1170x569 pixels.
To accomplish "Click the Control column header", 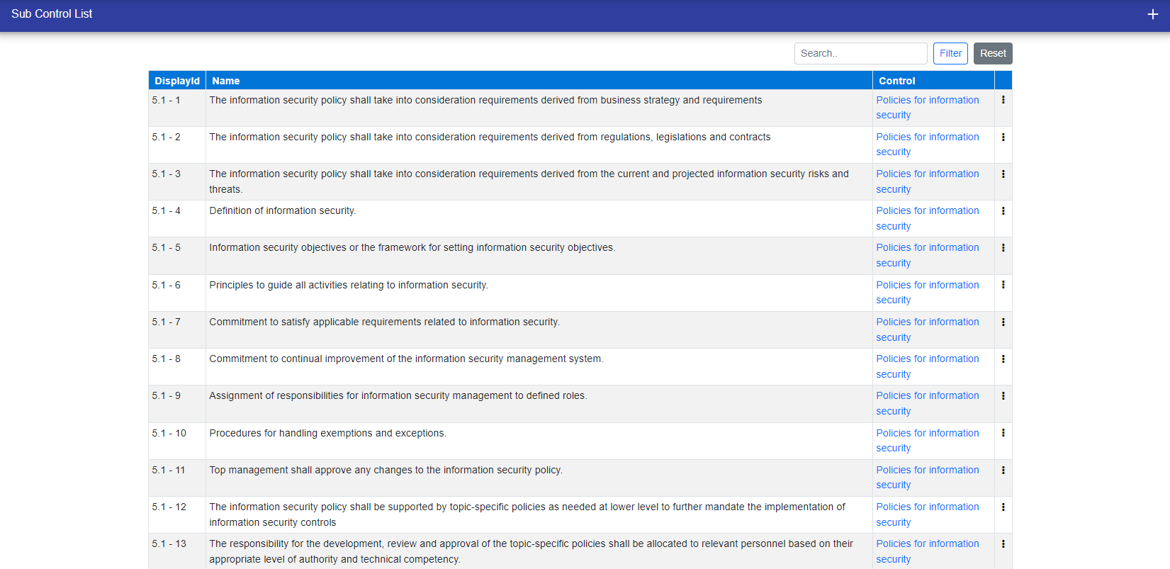I will click(x=896, y=81).
